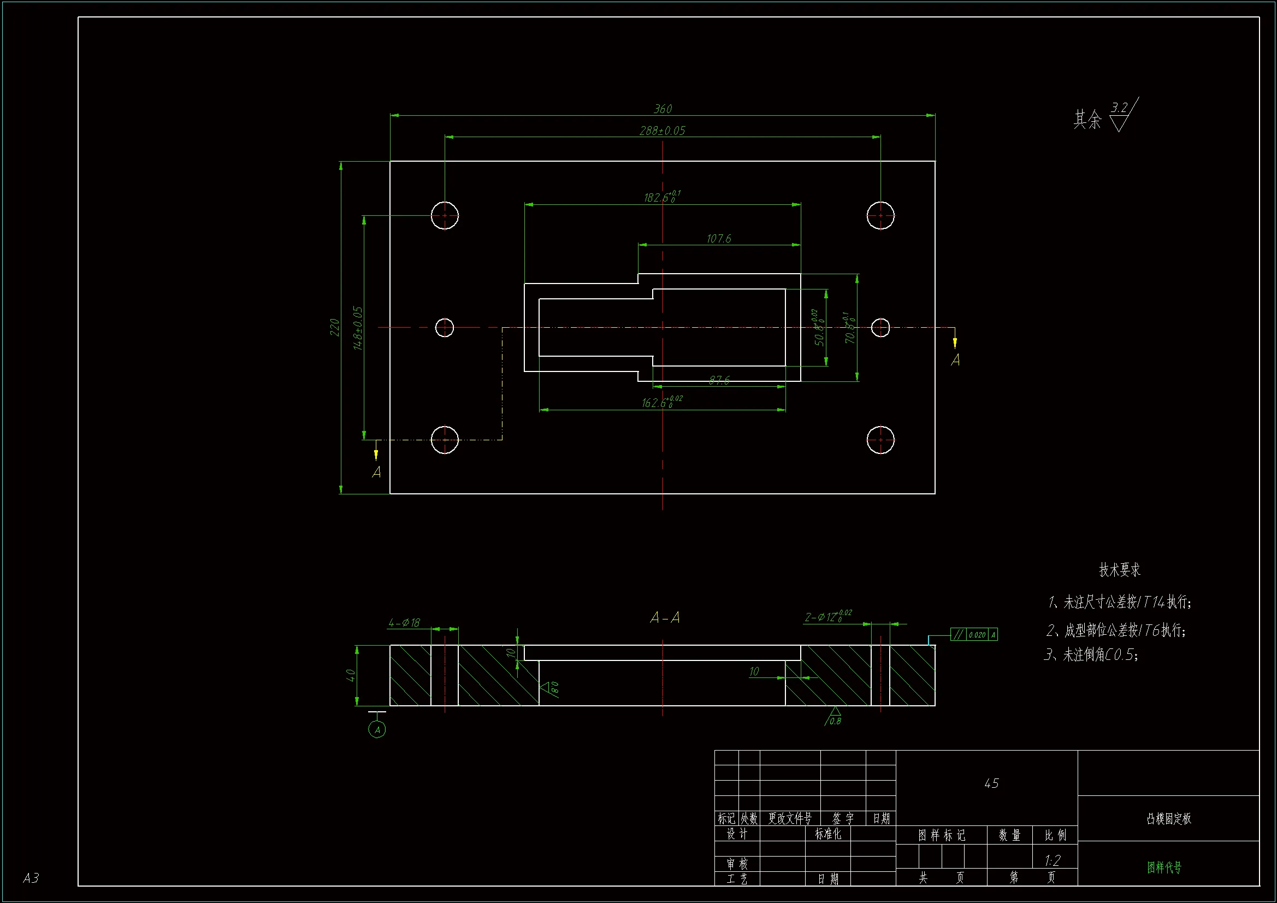Click the top-left mounting hole circle
This screenshot has width=1277, height=903.
click(x=445, y=215)
